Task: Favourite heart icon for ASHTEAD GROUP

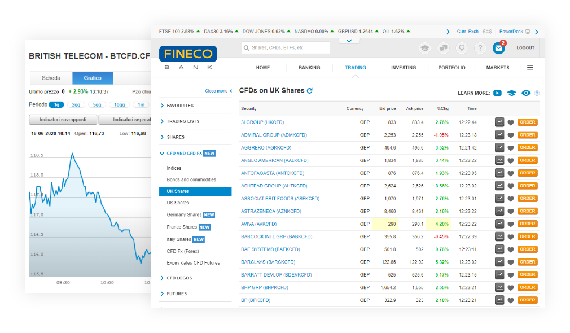Action: [511, 186]
